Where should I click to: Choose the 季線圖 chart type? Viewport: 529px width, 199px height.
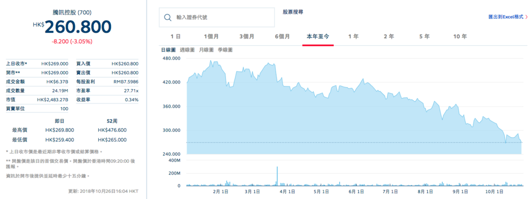225,50
